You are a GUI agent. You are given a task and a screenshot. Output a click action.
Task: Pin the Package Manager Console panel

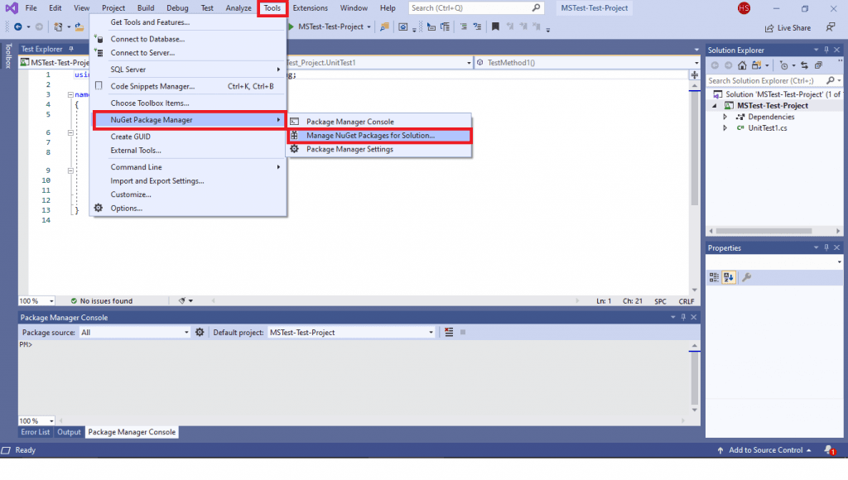tap(682, 316)
